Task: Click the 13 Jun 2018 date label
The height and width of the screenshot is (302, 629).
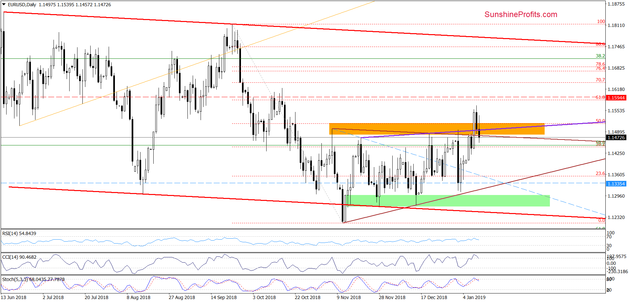Action: coord(14,297)
